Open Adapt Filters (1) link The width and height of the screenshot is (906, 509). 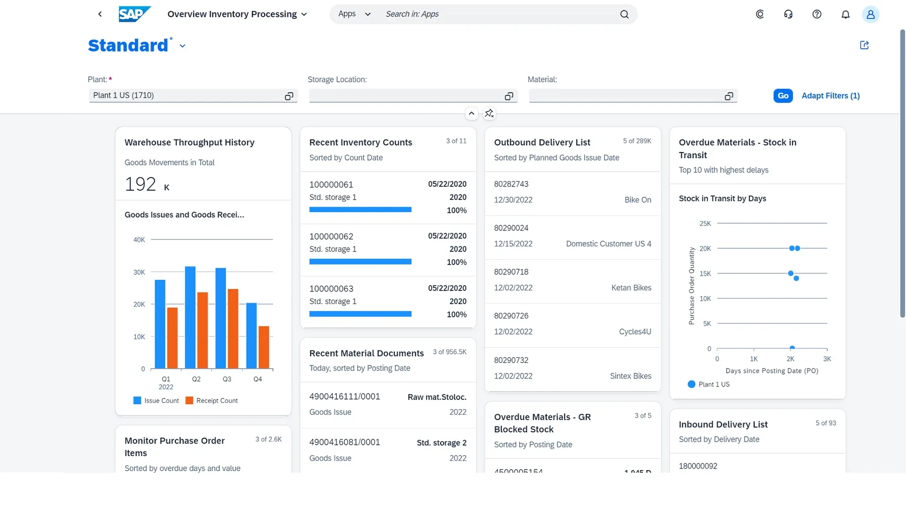tap(830, 96)
